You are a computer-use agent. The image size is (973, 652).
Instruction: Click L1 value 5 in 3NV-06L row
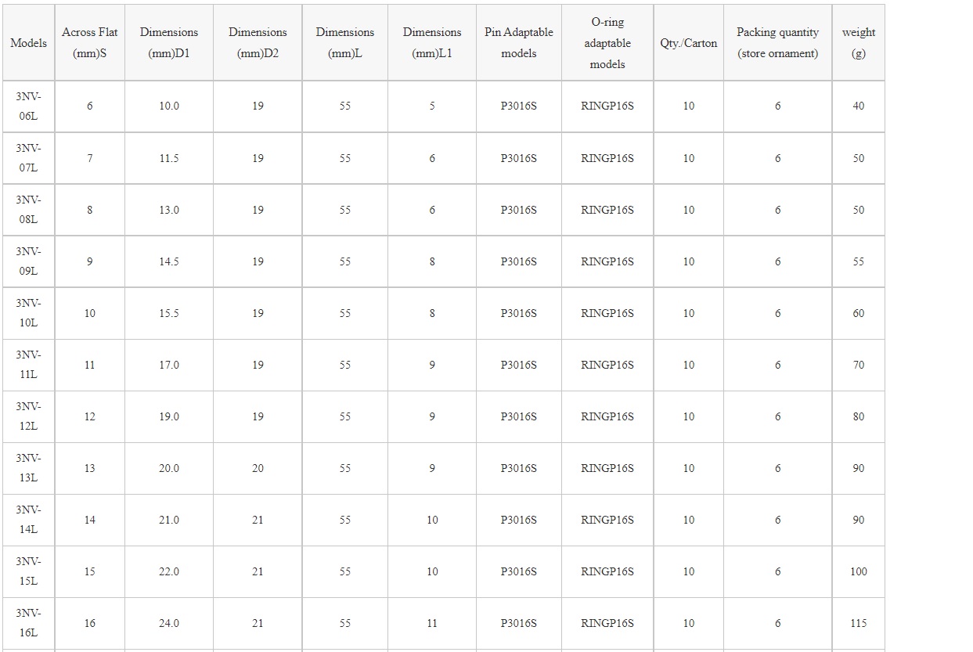point(432,106)
